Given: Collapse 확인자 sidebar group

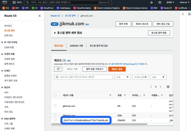Looking at the screenshot, I should click(2, 88).
